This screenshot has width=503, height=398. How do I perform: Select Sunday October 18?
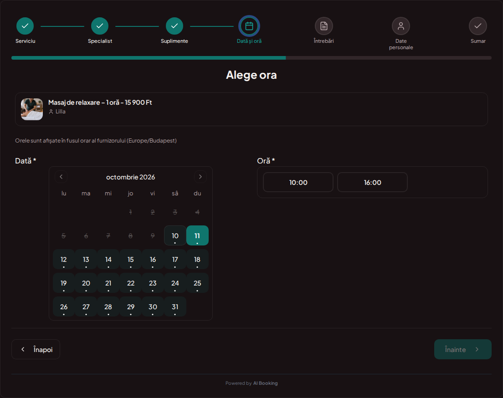pyautogui.click(x=197, y=260)
